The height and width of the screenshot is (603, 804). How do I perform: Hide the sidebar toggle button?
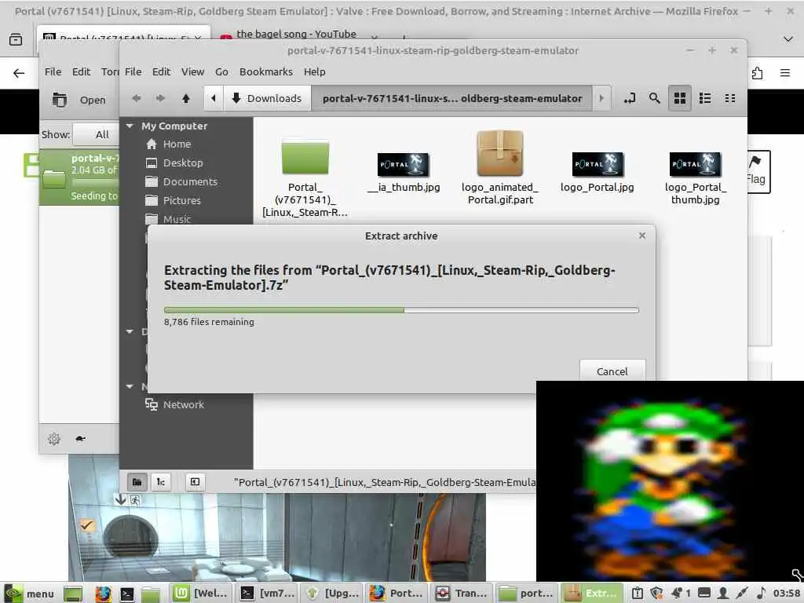pos(195,482)
